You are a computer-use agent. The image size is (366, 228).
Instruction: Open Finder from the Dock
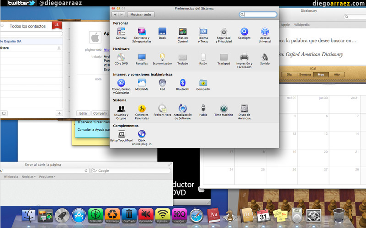29,216
